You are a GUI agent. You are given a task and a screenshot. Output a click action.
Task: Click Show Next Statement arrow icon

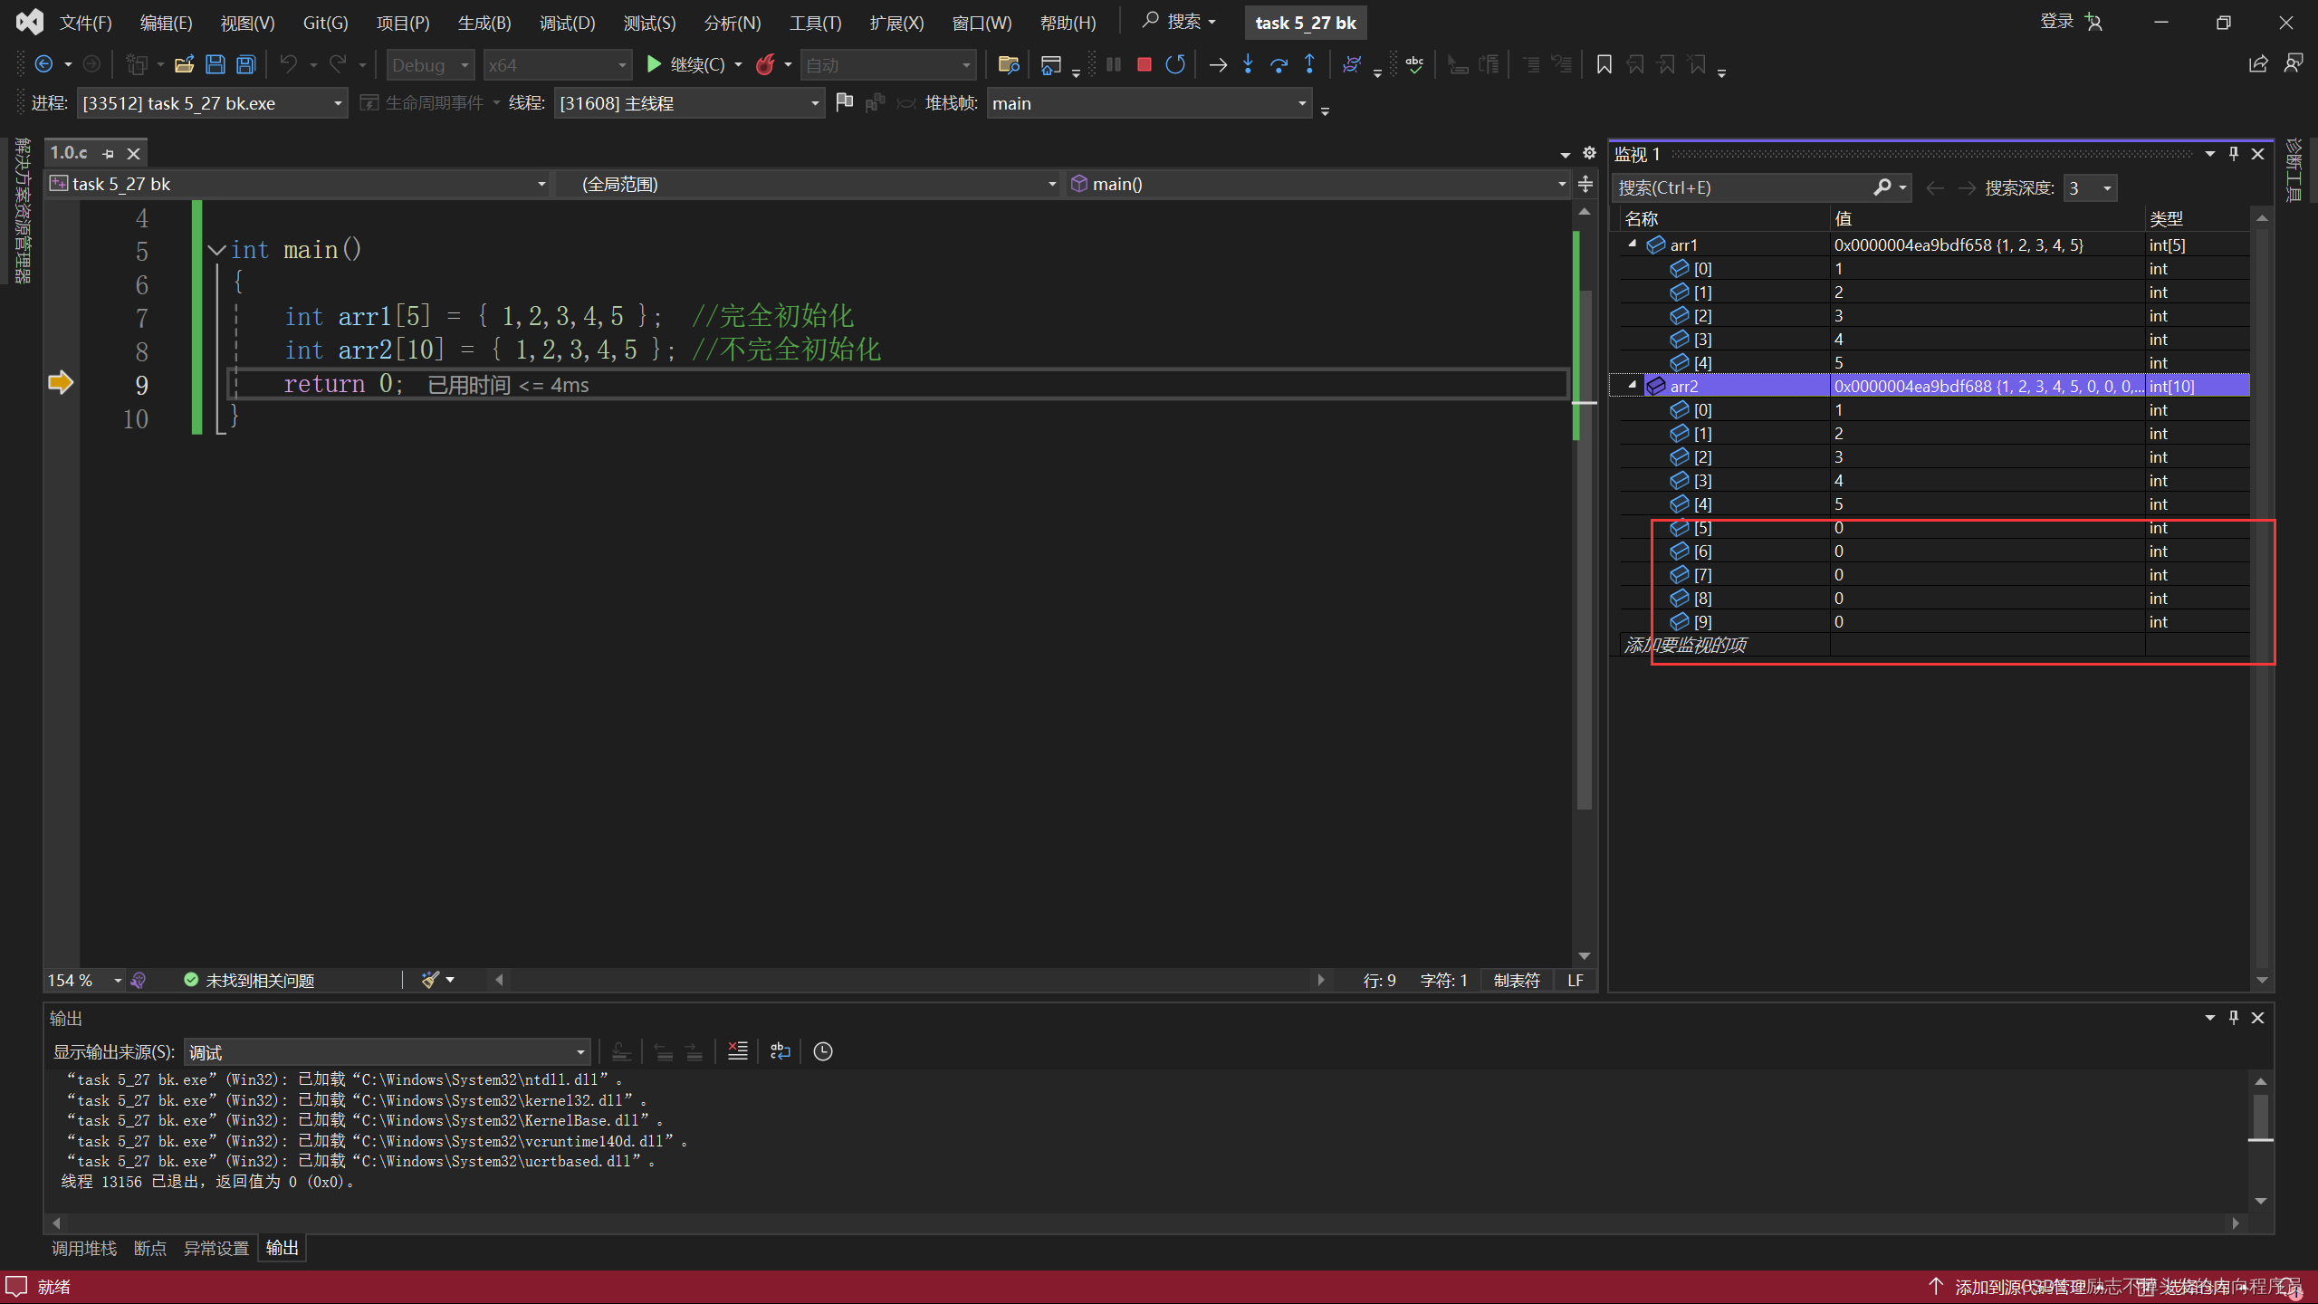click(1218, 64)
